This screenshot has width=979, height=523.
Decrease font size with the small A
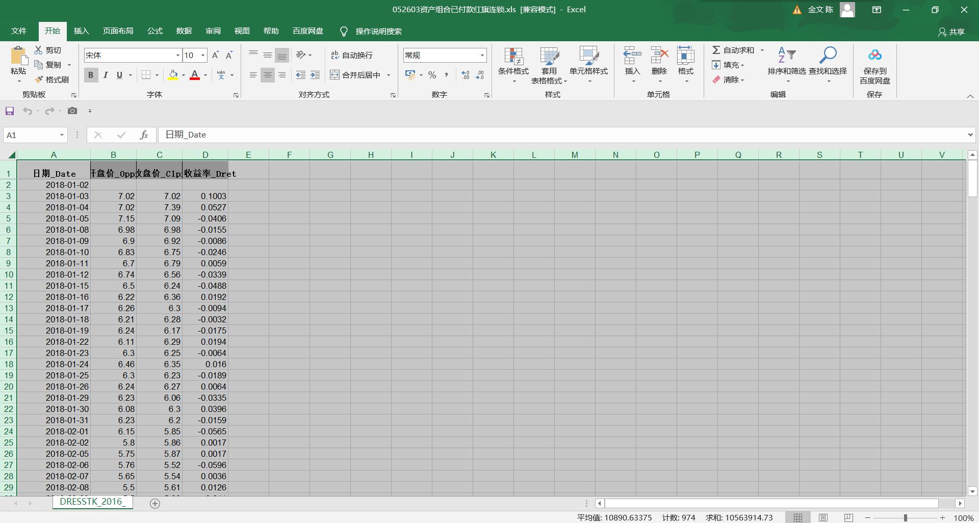click(229, 55)
